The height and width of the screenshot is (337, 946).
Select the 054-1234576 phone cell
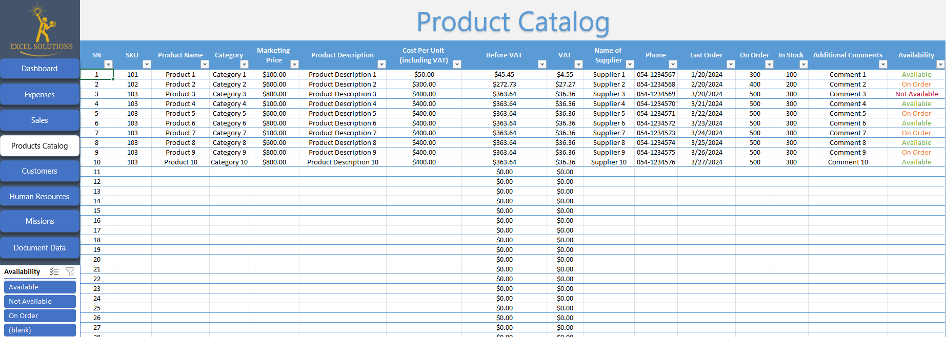click(656, 162)
